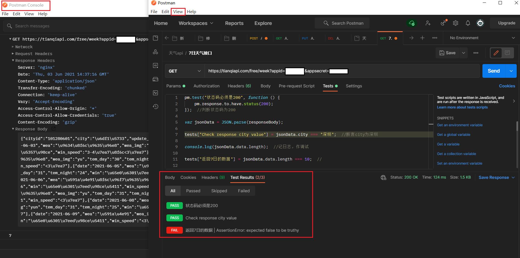Open the POST request tab
Image resolution: width=520 pixels, height=258 pixels.
coord(259,38)
